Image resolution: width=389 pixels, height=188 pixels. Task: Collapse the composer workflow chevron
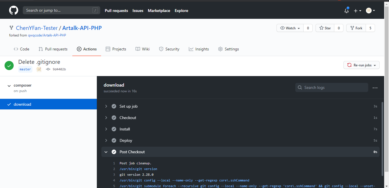coord(9,85)
